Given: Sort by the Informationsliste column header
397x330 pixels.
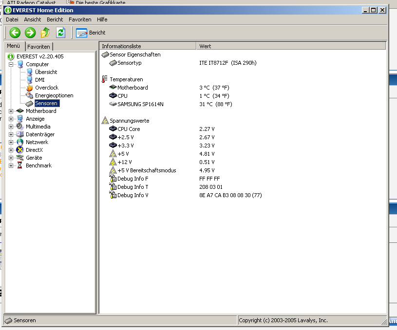Looking at the screenshot, I should coord(148,46).
